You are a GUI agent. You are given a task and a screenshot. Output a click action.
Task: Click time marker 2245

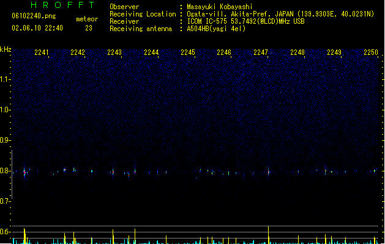pyautogui.click(x=188, y=52)
